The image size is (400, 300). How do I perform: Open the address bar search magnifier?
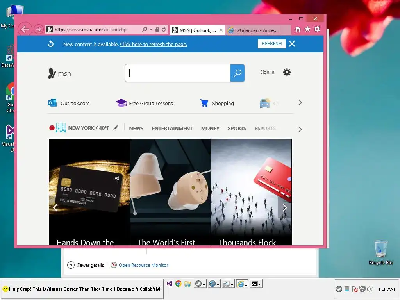(145, 29)
